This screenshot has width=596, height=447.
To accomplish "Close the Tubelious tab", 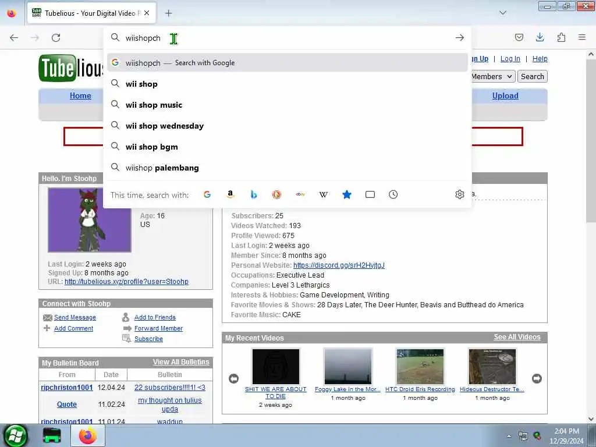I will click(x=147, y=13).
